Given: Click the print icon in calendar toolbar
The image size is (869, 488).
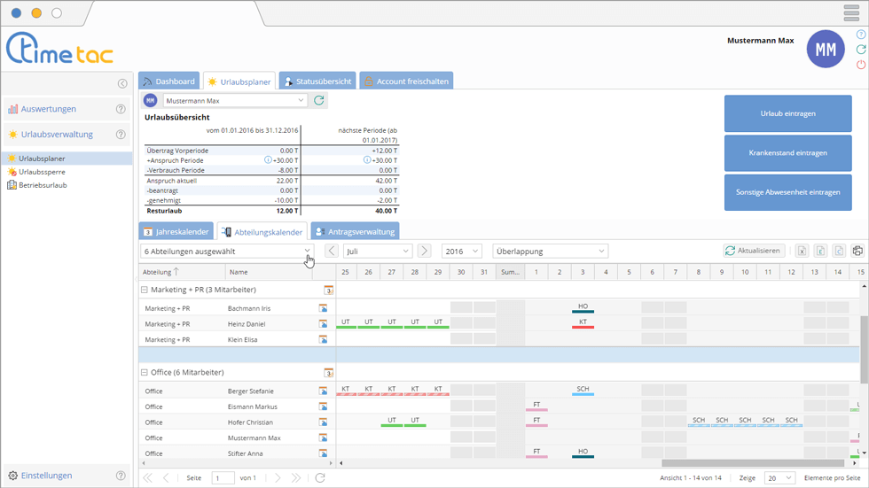Looking at the screenshot, I should (x=857, y=252).
